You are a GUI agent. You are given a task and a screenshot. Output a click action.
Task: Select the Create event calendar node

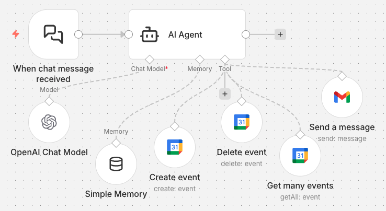[174, 147]
